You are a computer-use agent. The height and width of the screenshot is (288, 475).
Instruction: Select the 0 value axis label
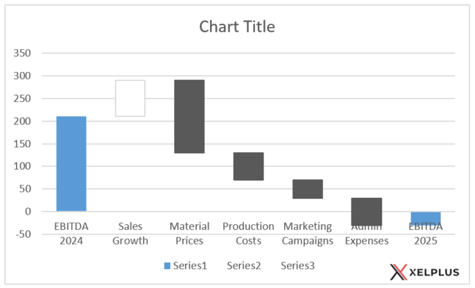pos(28,212)
